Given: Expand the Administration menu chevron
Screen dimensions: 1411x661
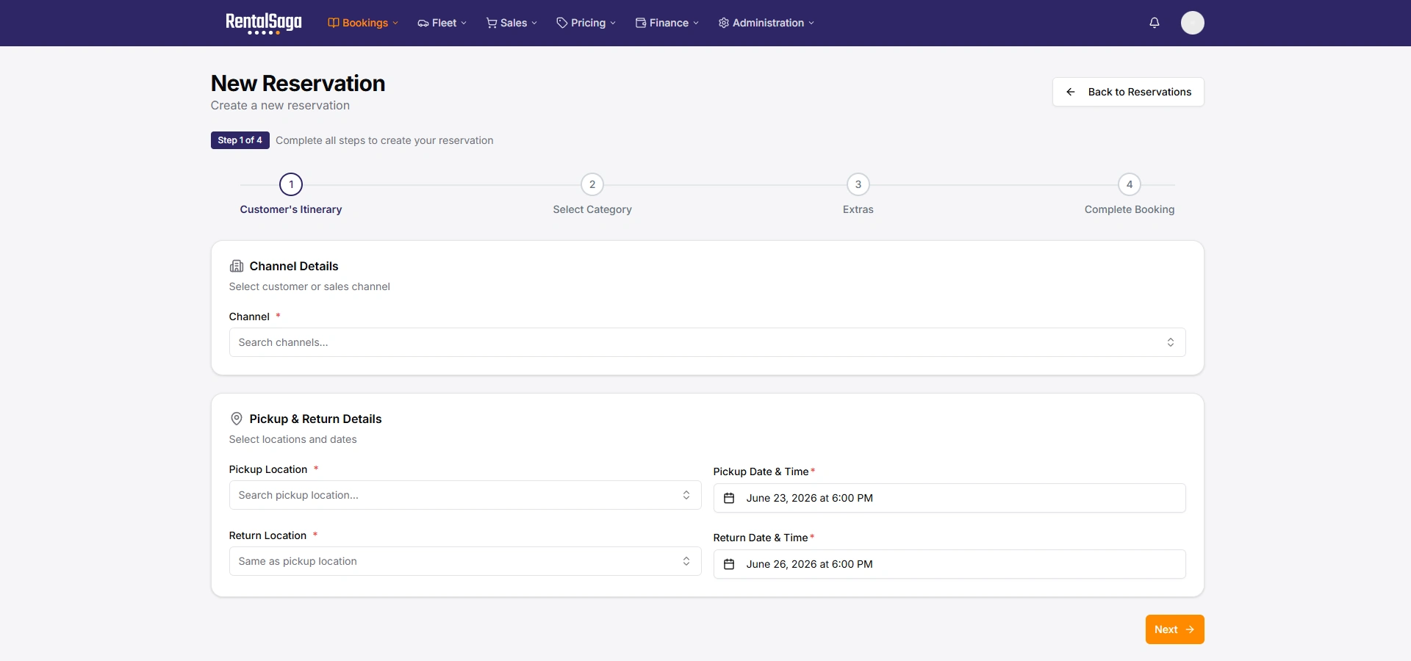Looking at the screenshot, I should point(811,23).
